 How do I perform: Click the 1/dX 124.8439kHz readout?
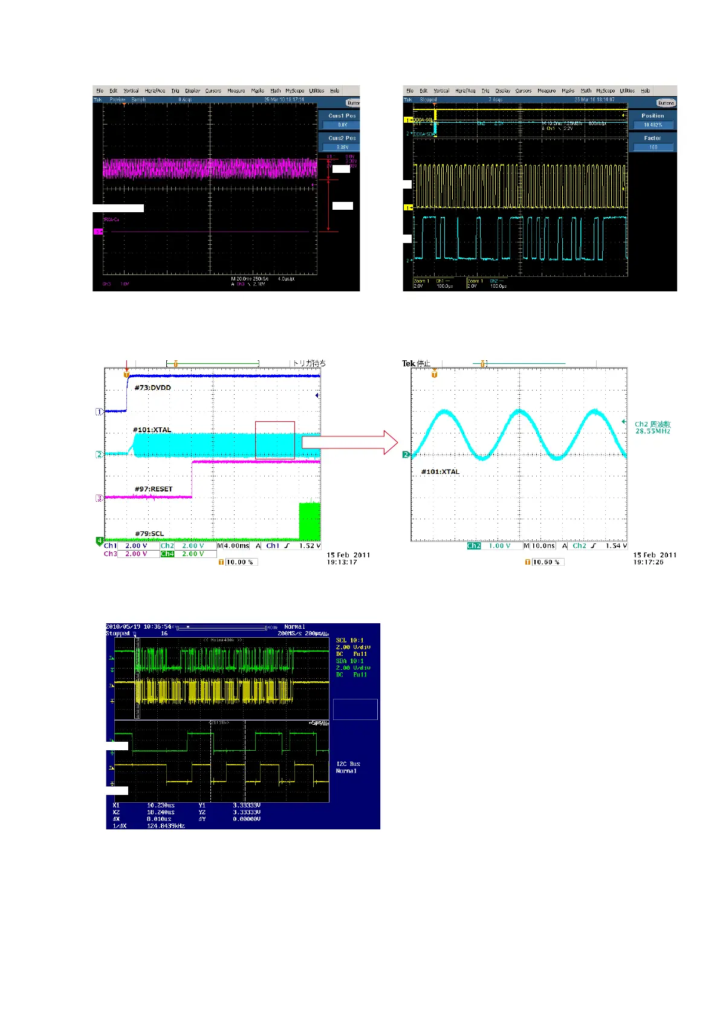coord(149,826)
